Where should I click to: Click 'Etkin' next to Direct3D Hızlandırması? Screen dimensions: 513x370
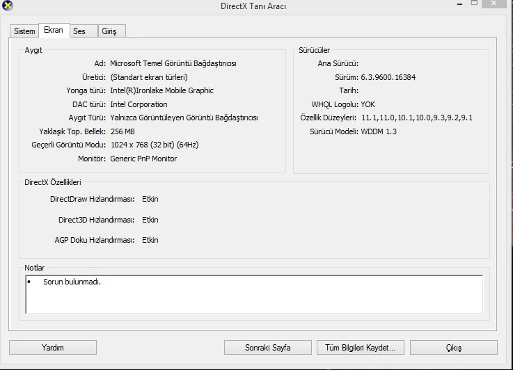(x=150, y=220)
